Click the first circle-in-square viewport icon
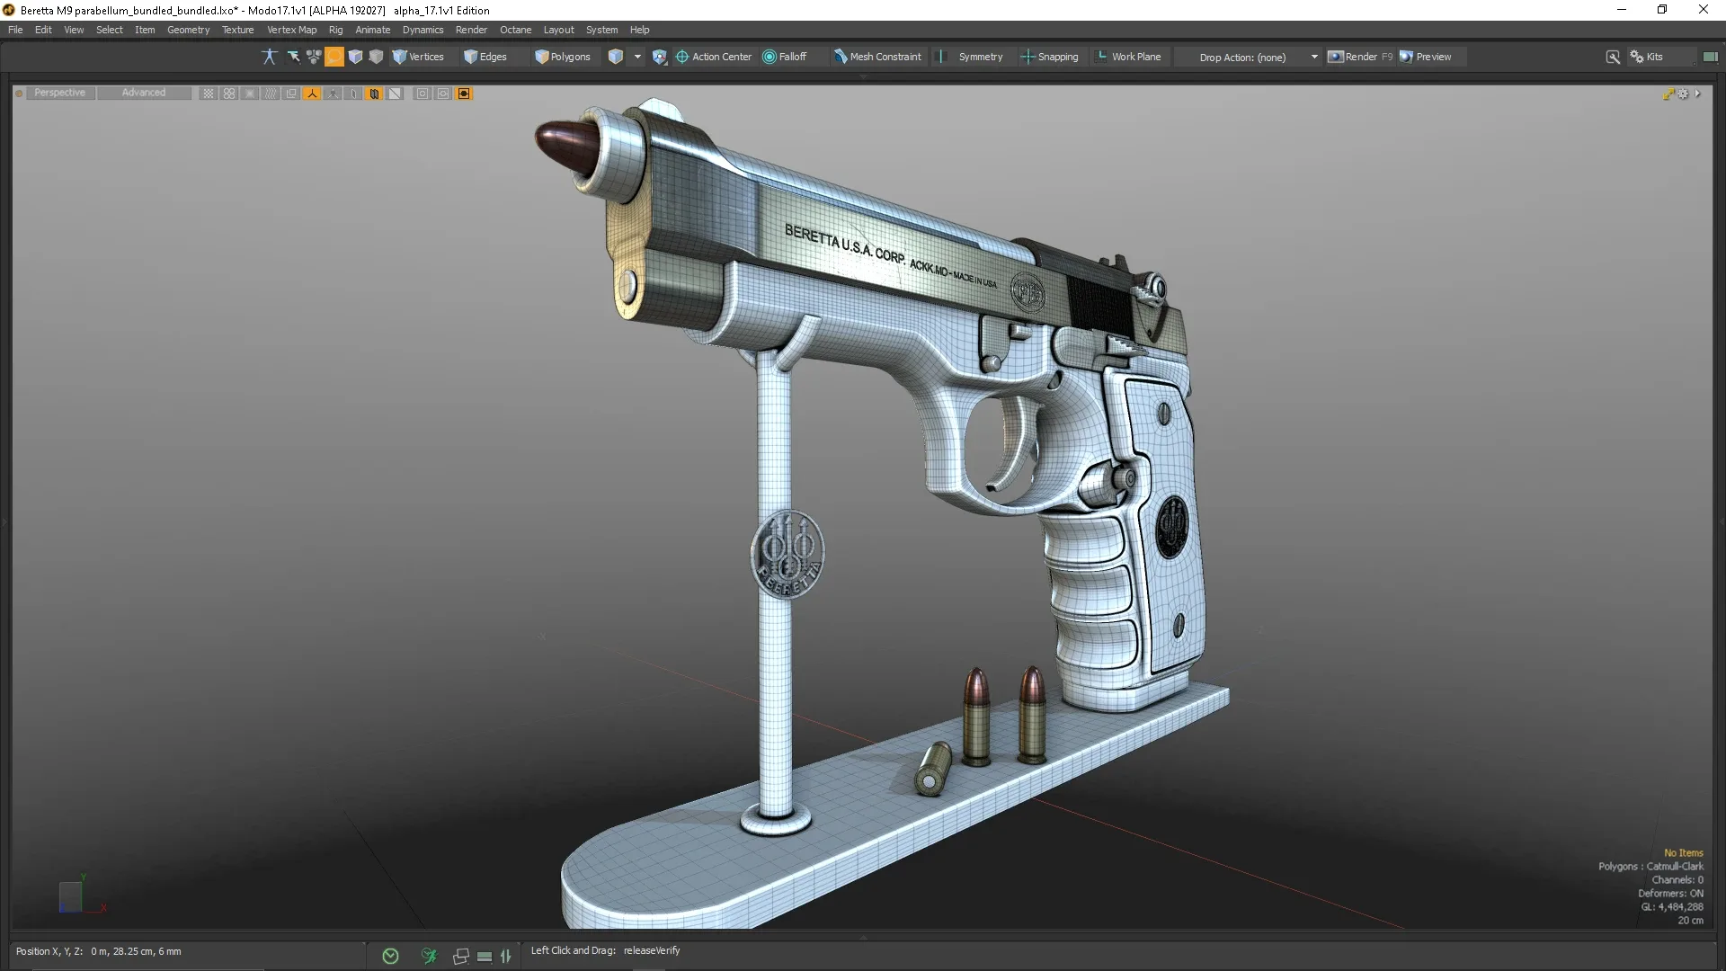The image size is (1726, 971). (x=423, y=94)
